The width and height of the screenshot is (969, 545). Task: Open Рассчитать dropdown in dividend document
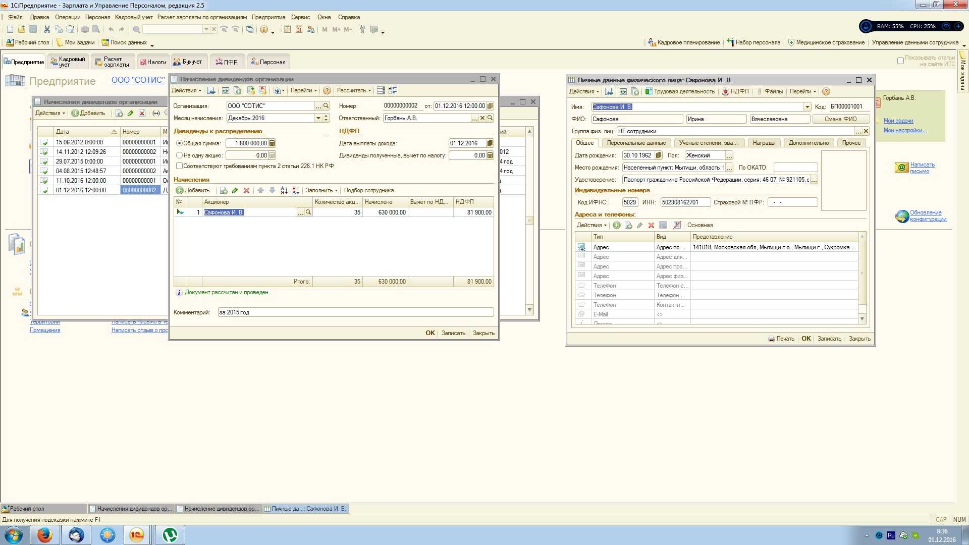(x=354, y=90)
